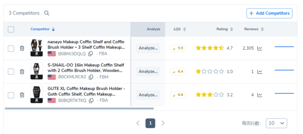Image resolution: width=303 pixels, height=134 pixels.
Task: Toggle the select-all checkbox in header
Action: [11, 29]
